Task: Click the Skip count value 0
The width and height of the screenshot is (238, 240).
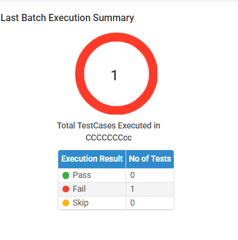Action: (132, 203)
